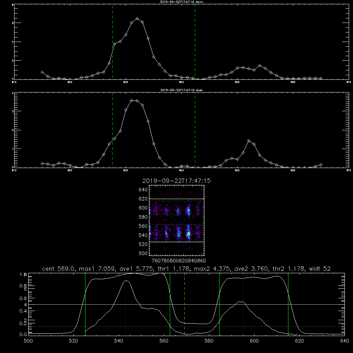Click the 'ave2 3.760' value in the stats line

point(252,269)
